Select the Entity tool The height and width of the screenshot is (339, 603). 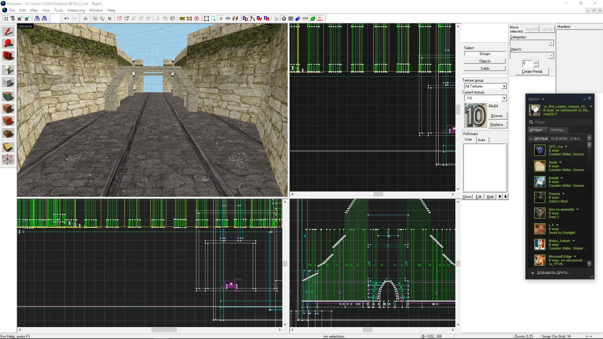8,70
